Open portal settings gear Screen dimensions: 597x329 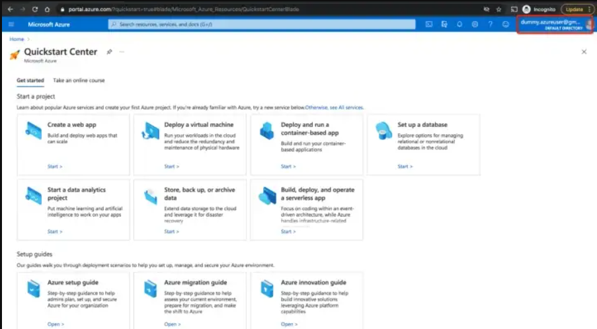click(475, 24)
